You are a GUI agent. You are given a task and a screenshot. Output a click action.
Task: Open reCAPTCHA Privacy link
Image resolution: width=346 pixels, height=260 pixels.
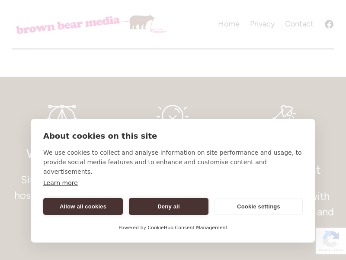[x=324, y=250]
